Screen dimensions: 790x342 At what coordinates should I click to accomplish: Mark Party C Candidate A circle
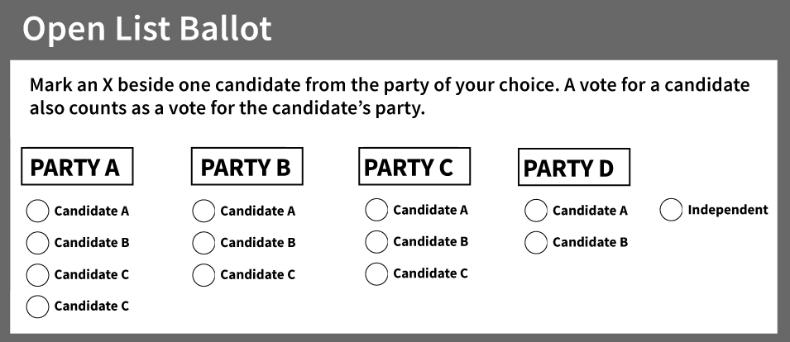(x=376, y=210)
